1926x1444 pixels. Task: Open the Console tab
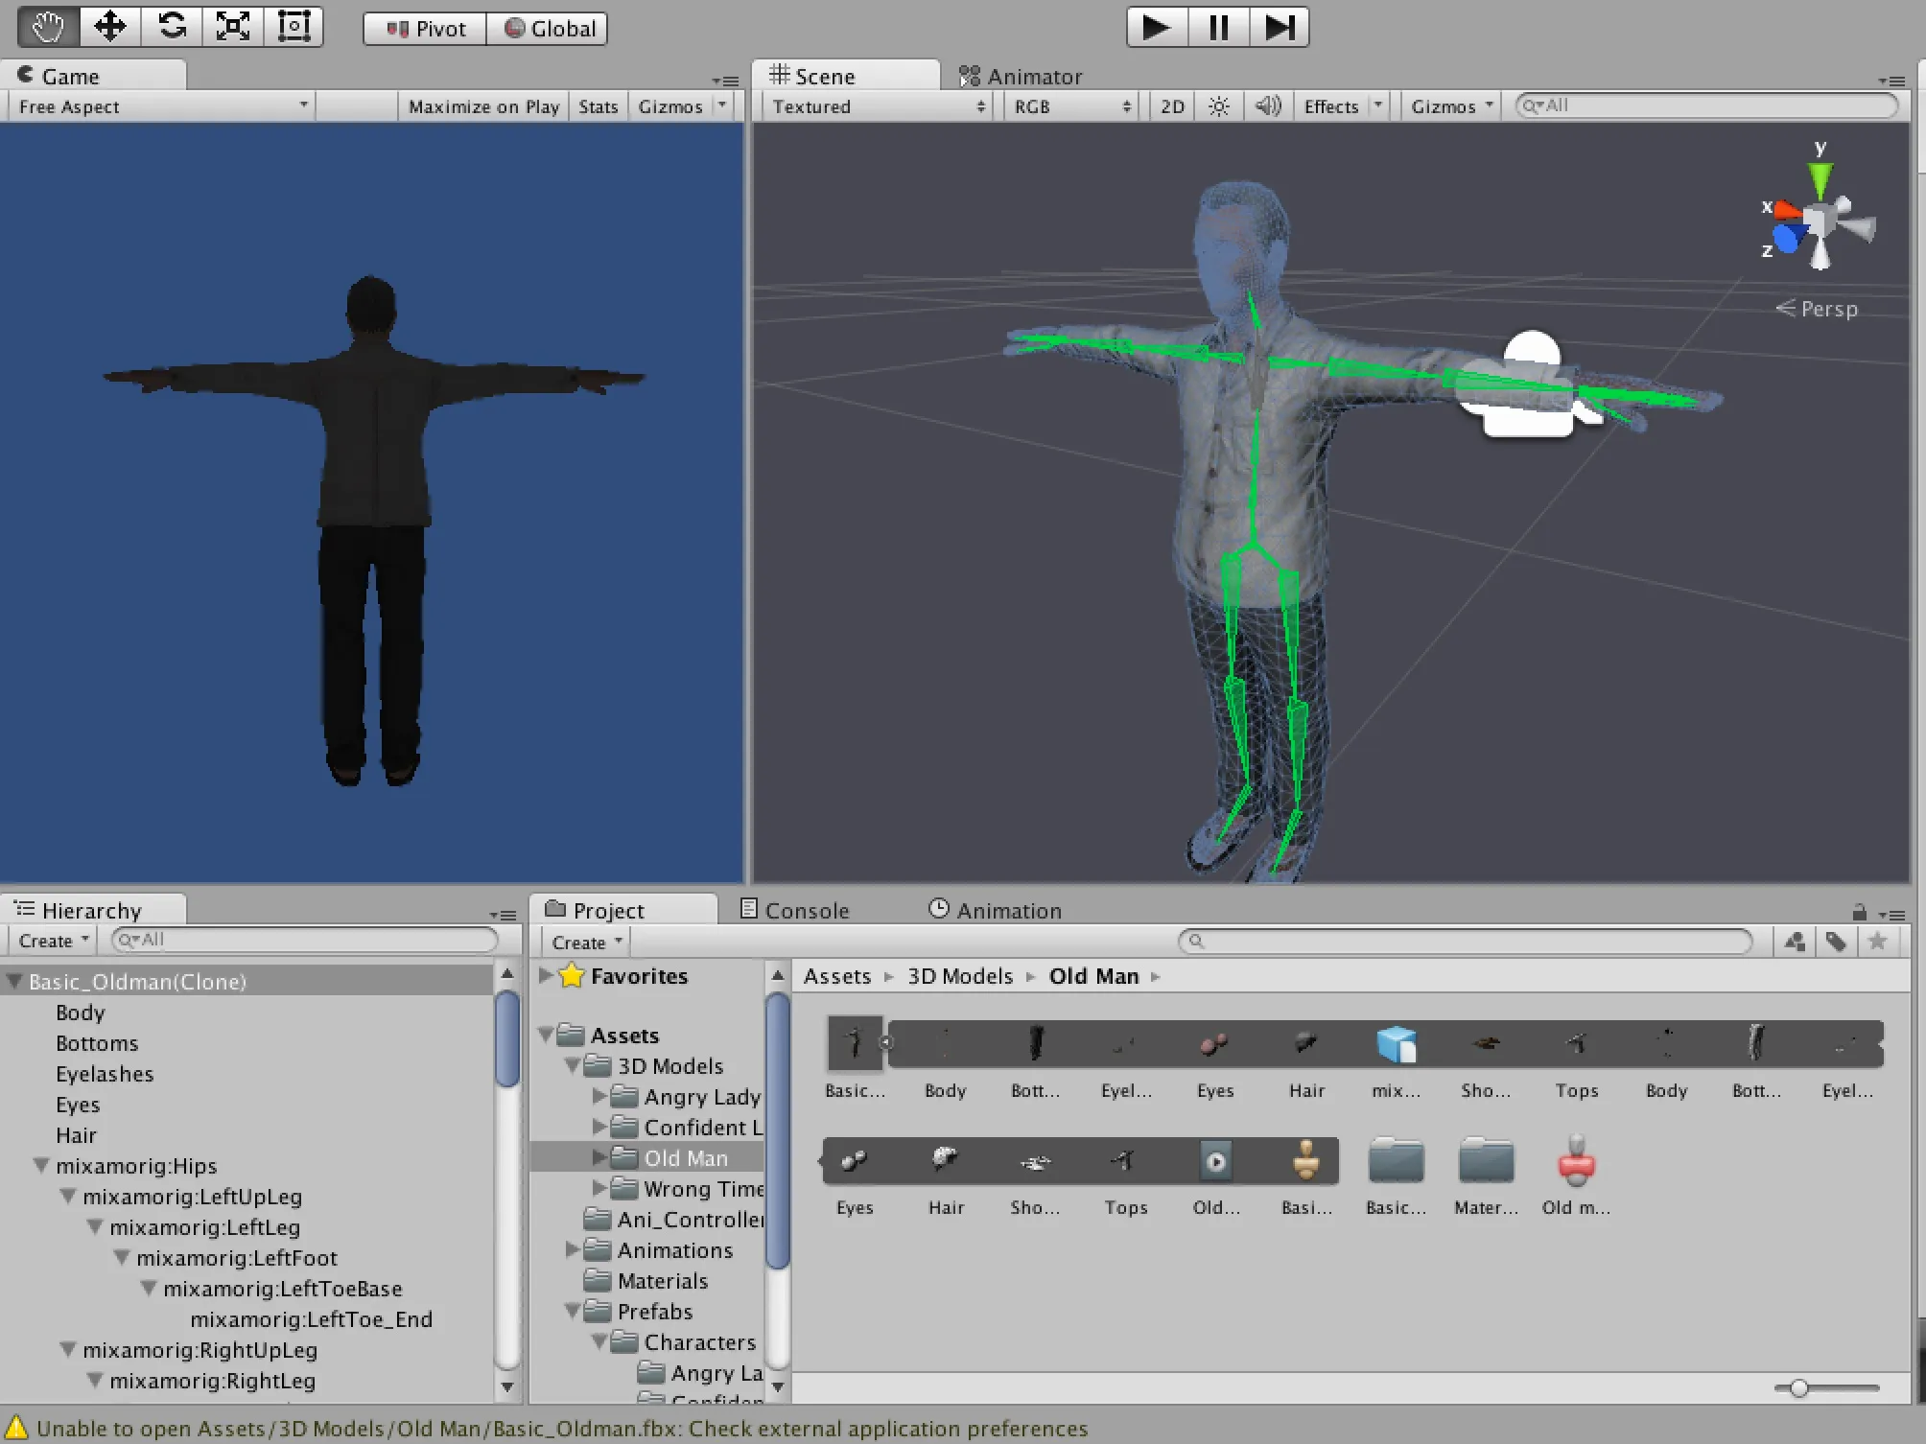tap(795, 910)
